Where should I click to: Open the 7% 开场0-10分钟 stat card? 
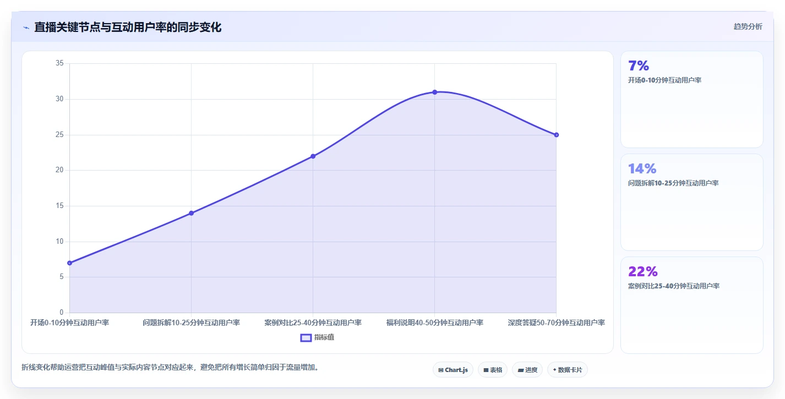(x=692, y=99)
